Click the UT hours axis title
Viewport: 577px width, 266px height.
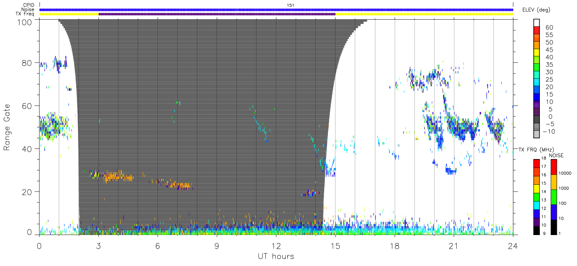[275, 256]
